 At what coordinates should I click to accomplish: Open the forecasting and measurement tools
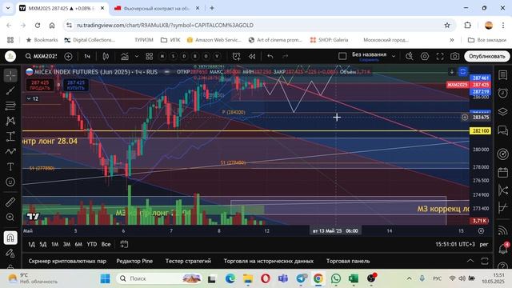pos(10,136)
